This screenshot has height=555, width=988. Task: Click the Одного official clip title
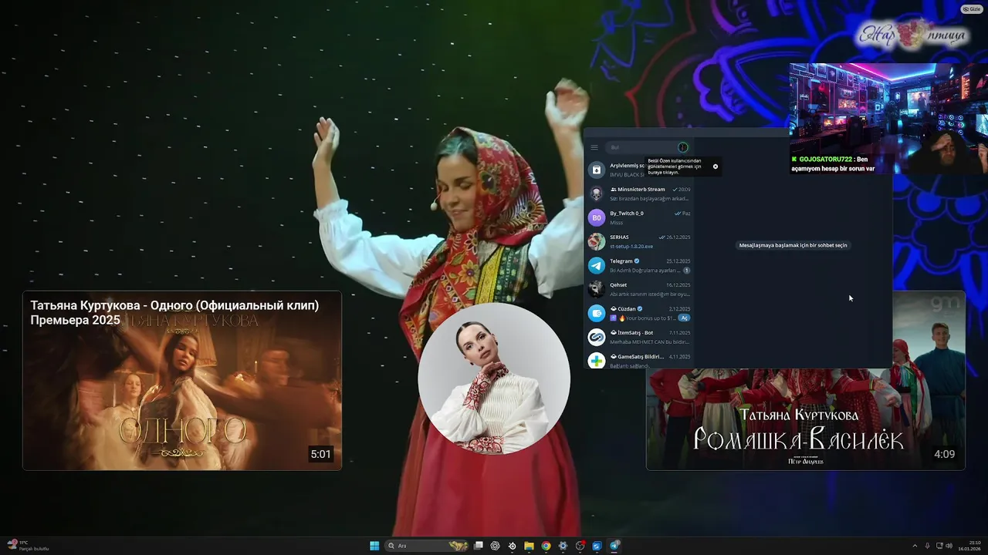pyautogui.click(x=174, y=312)
